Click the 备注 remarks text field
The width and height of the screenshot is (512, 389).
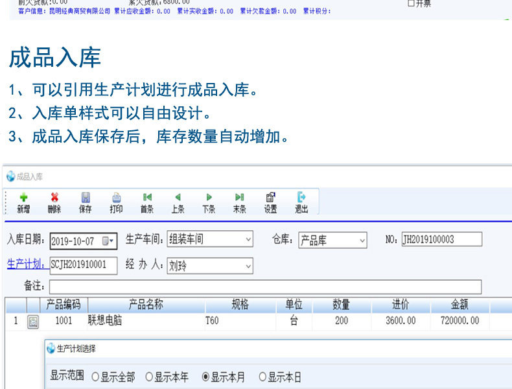[266, 287]
